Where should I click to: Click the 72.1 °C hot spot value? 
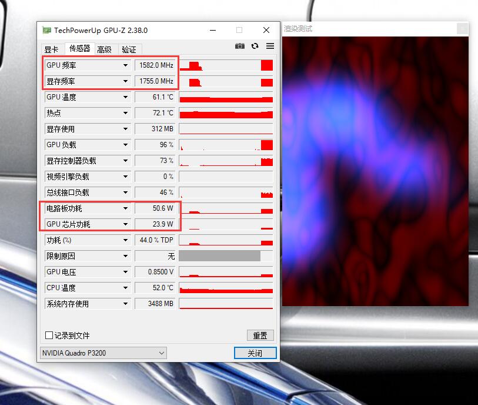155,113
